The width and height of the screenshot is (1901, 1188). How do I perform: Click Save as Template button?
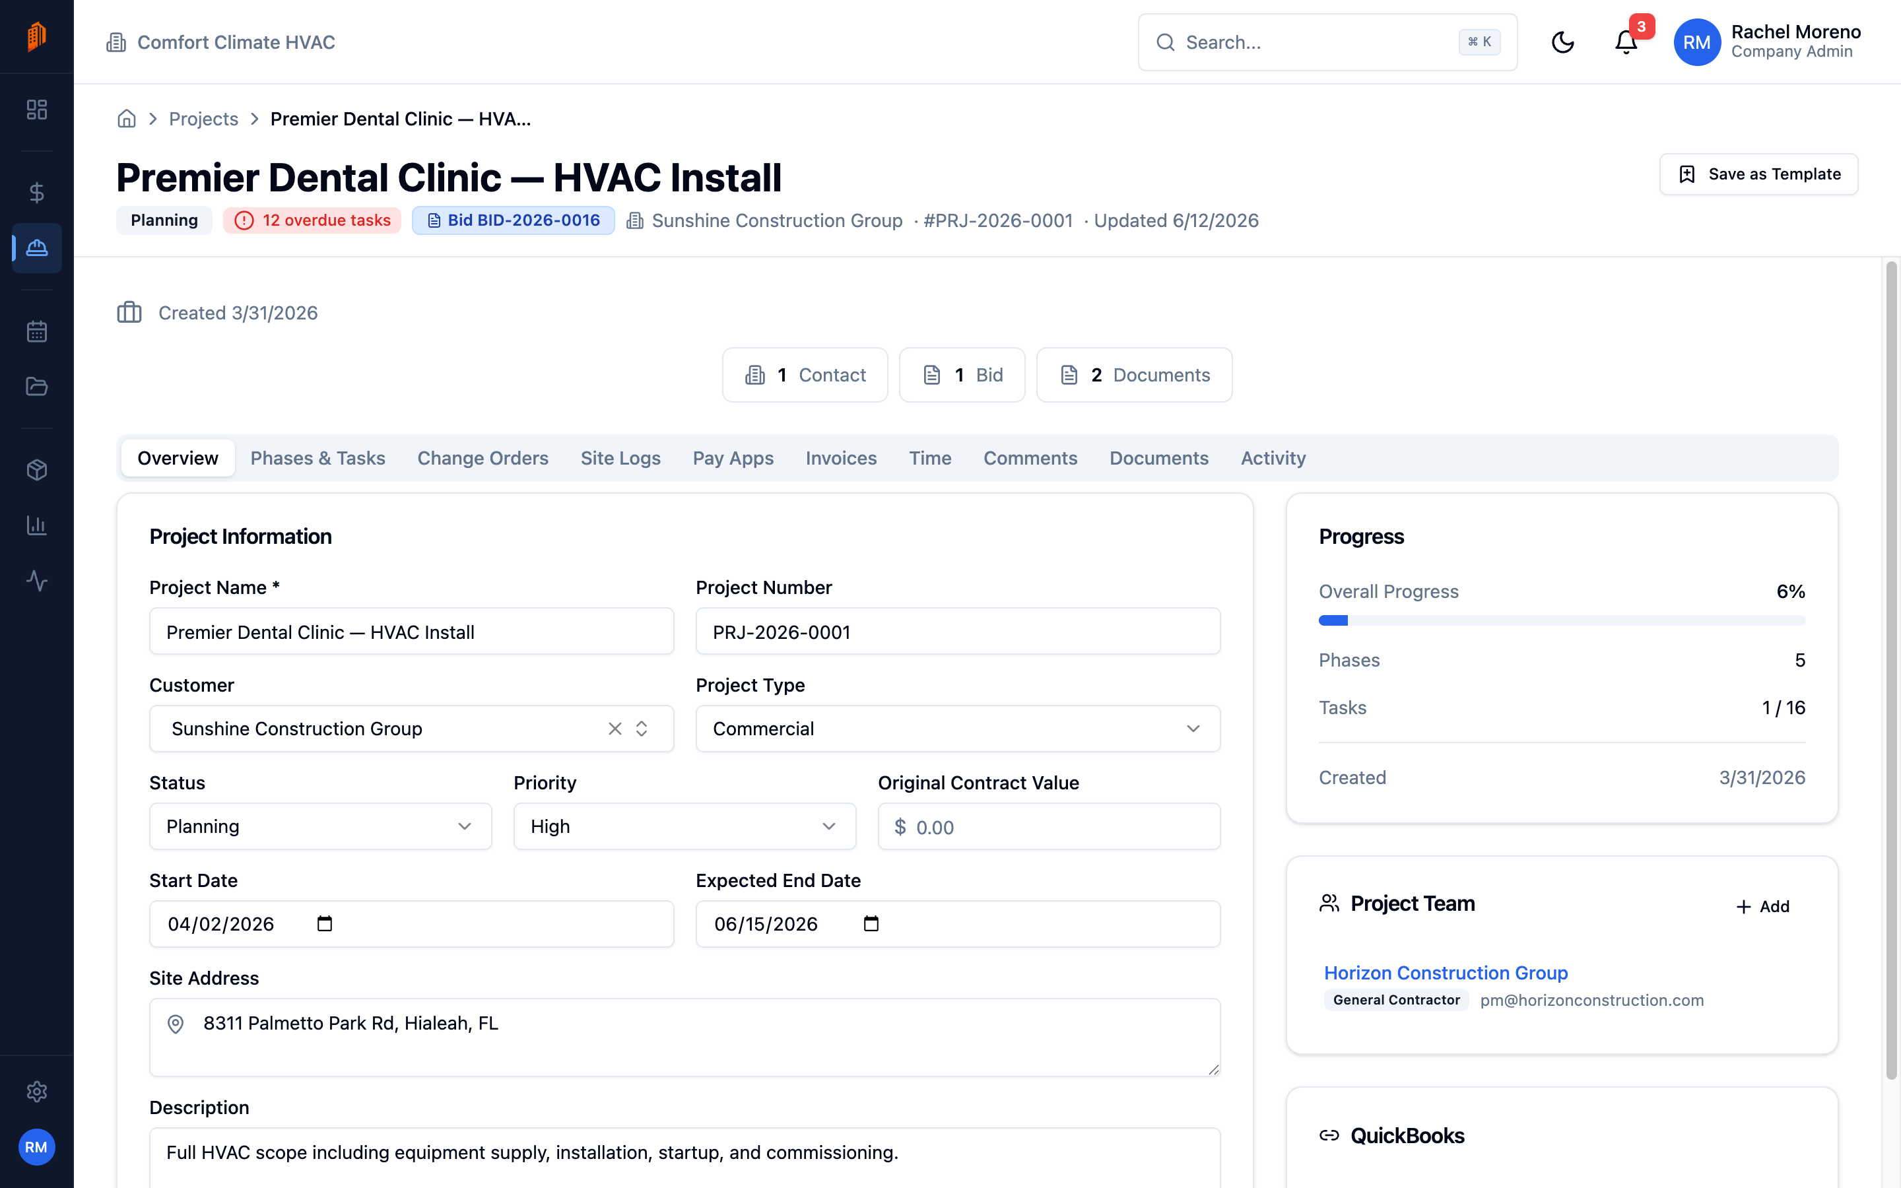click(1758, 174)
